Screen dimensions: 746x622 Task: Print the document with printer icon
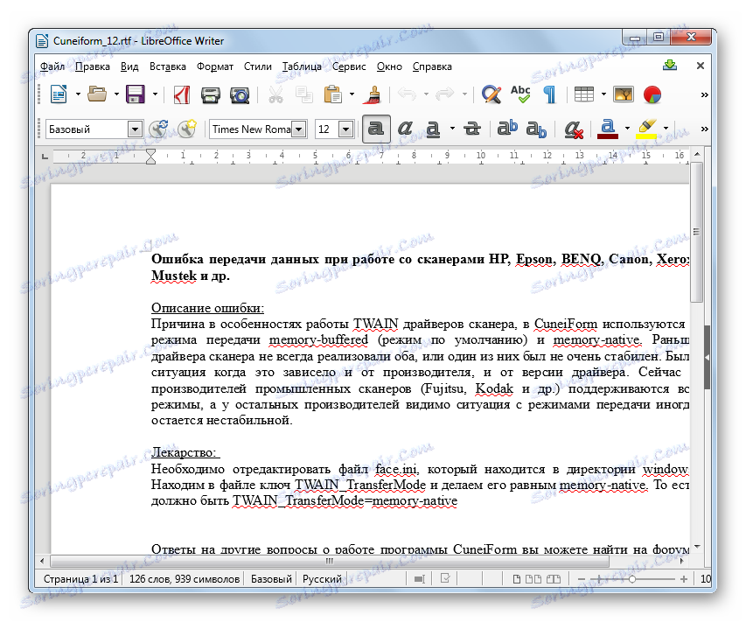tap(210, 94)
